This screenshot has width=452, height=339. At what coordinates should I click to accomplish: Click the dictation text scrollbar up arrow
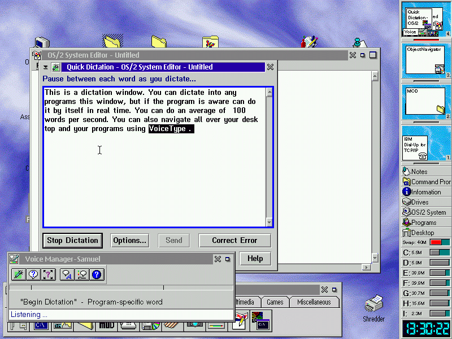[270, 92]
